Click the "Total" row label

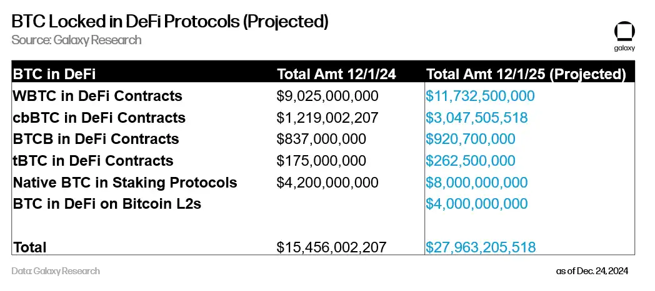[x=30, y=247]
